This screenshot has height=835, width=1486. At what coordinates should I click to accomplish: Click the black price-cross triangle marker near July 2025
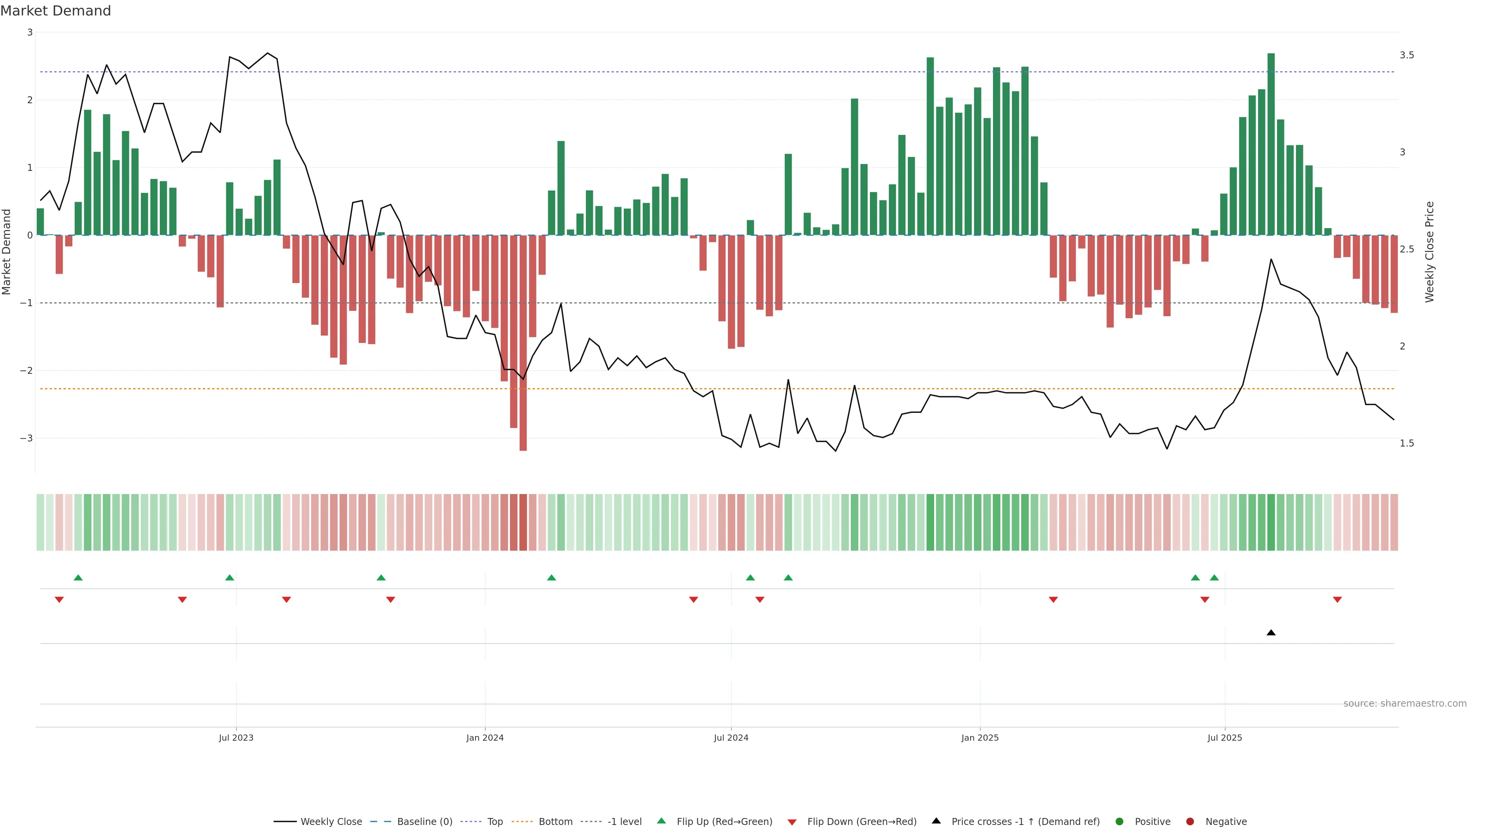click(x=1271, y=633)
